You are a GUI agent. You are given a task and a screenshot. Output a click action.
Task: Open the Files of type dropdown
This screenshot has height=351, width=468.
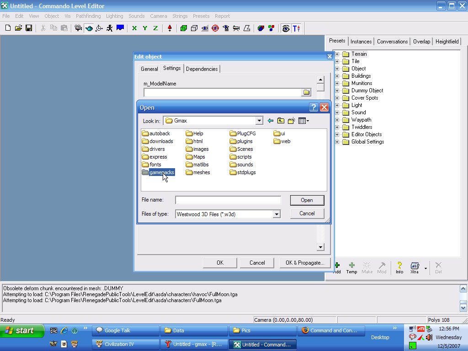coord(276,214)
